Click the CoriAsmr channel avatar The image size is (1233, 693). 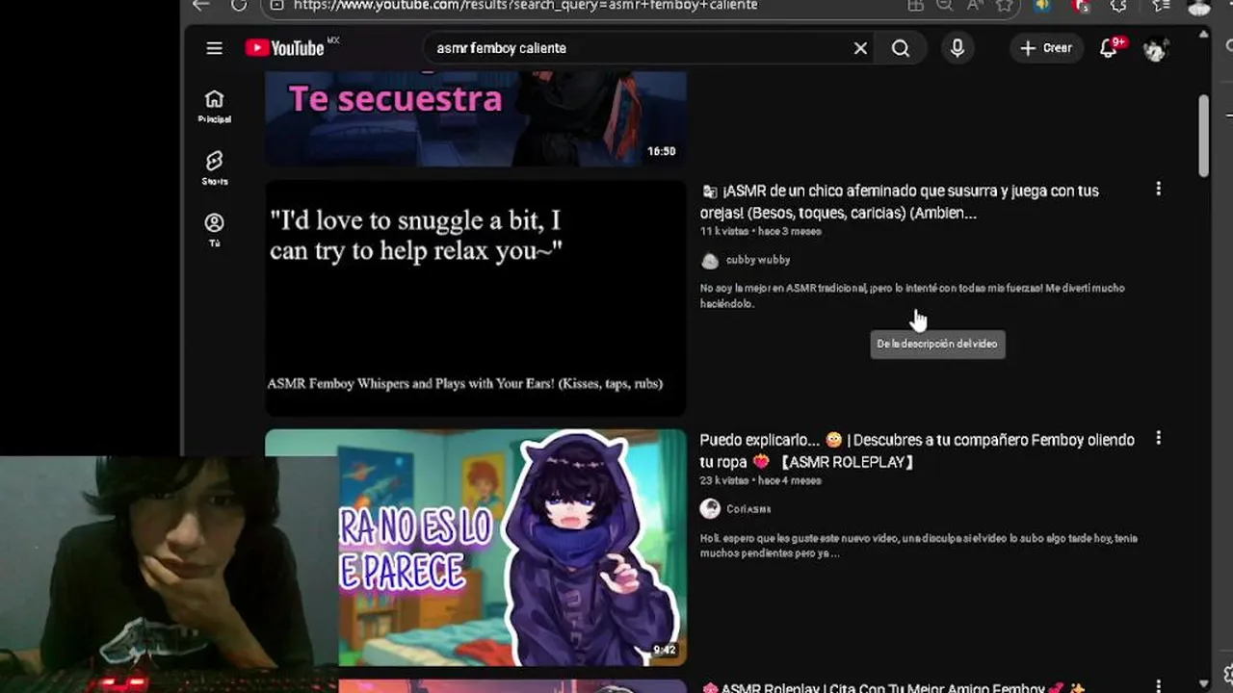(710, 509)
